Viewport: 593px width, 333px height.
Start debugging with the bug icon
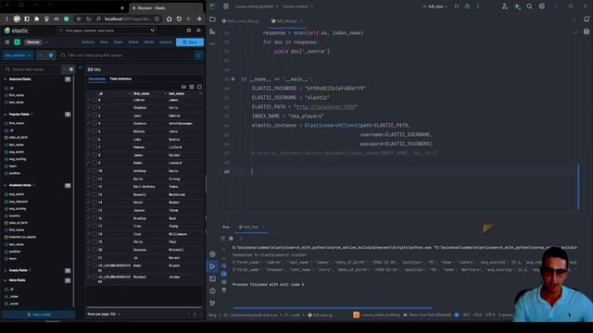coord(467,6)
